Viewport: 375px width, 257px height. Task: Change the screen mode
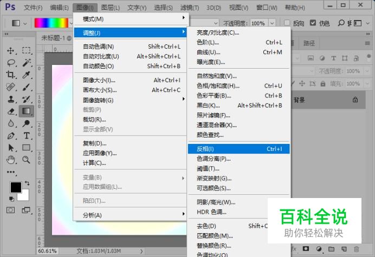coord(26,210)
